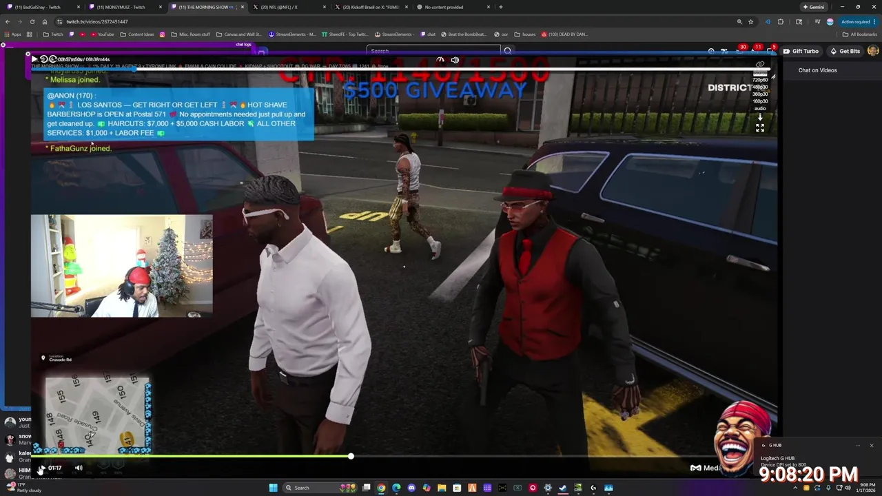Open Discord from the taskbar
This screenshot has width=882, height=496.
coord(411,488)
